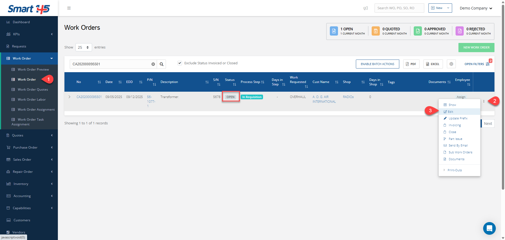
Task: Export the table to EXCEL
Action: coord(433,64)
